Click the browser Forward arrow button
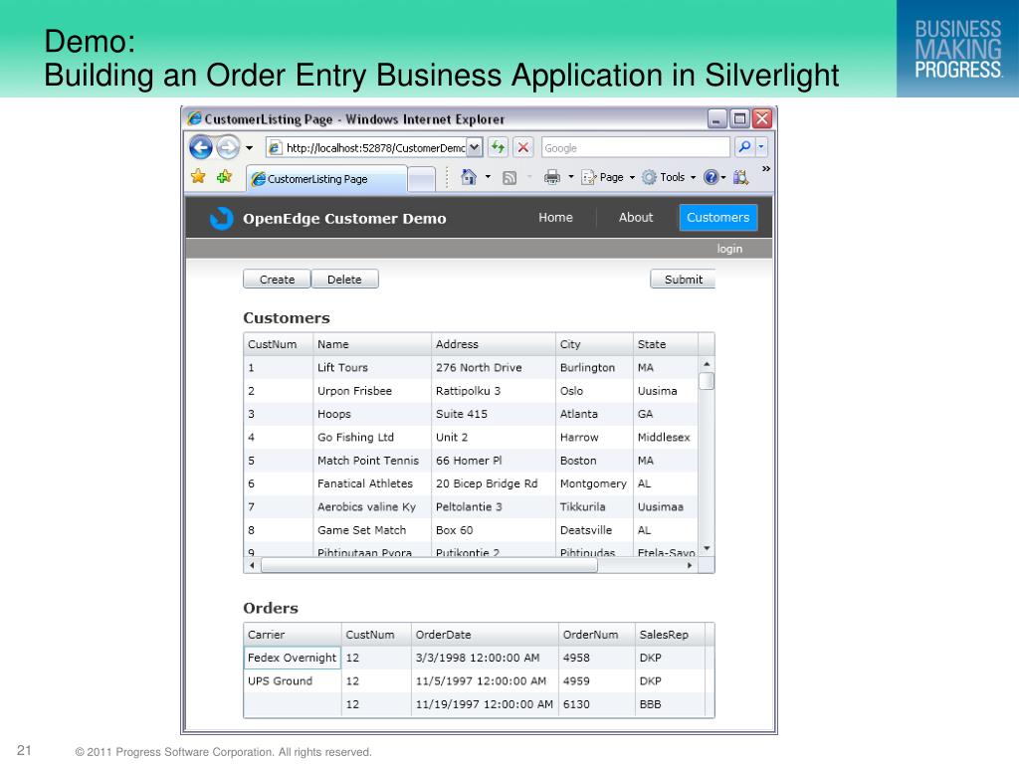This screenshot has height=764, width=1019. [228, 147]
